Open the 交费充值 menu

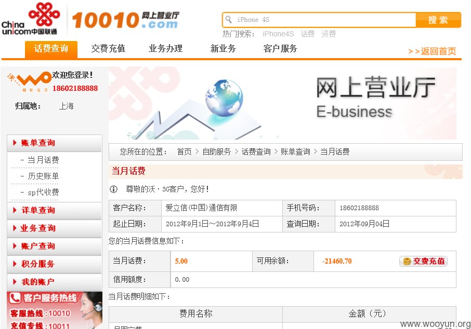108,49
